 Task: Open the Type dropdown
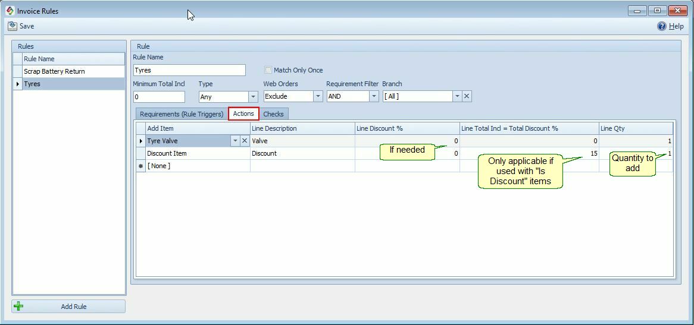coord(253,96)
